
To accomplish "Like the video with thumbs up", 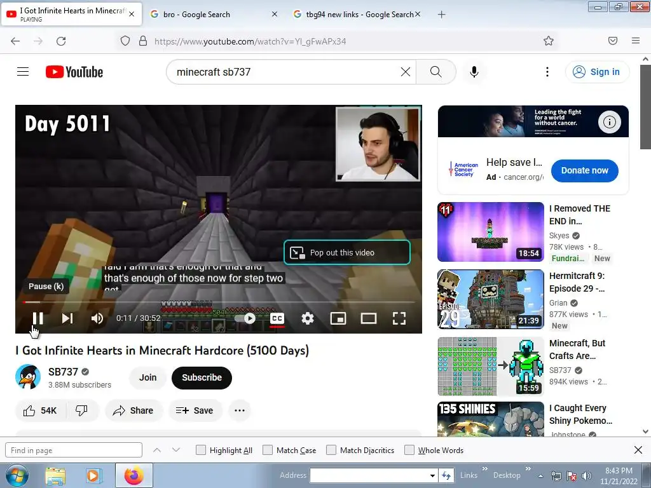I will pos(40,410).
